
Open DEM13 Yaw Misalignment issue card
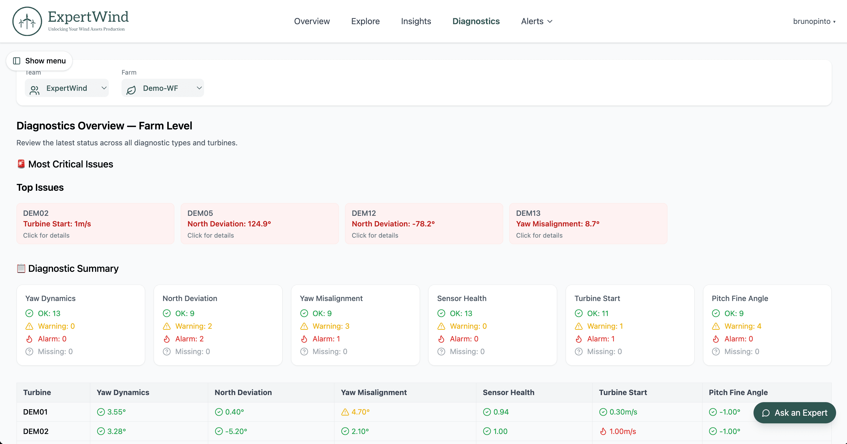[588, 223]
